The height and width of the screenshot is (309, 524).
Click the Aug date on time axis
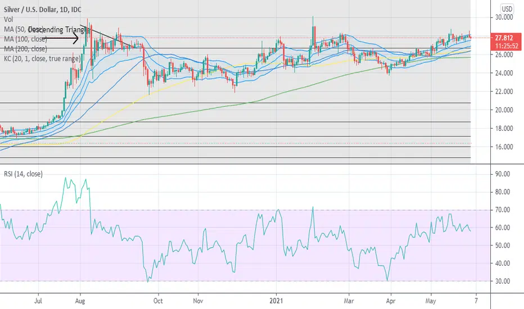pos(80,301)
